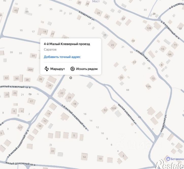This screenshot has width=184, height=169.
Task: Click building 9A on the map
Action: (170, 54)
